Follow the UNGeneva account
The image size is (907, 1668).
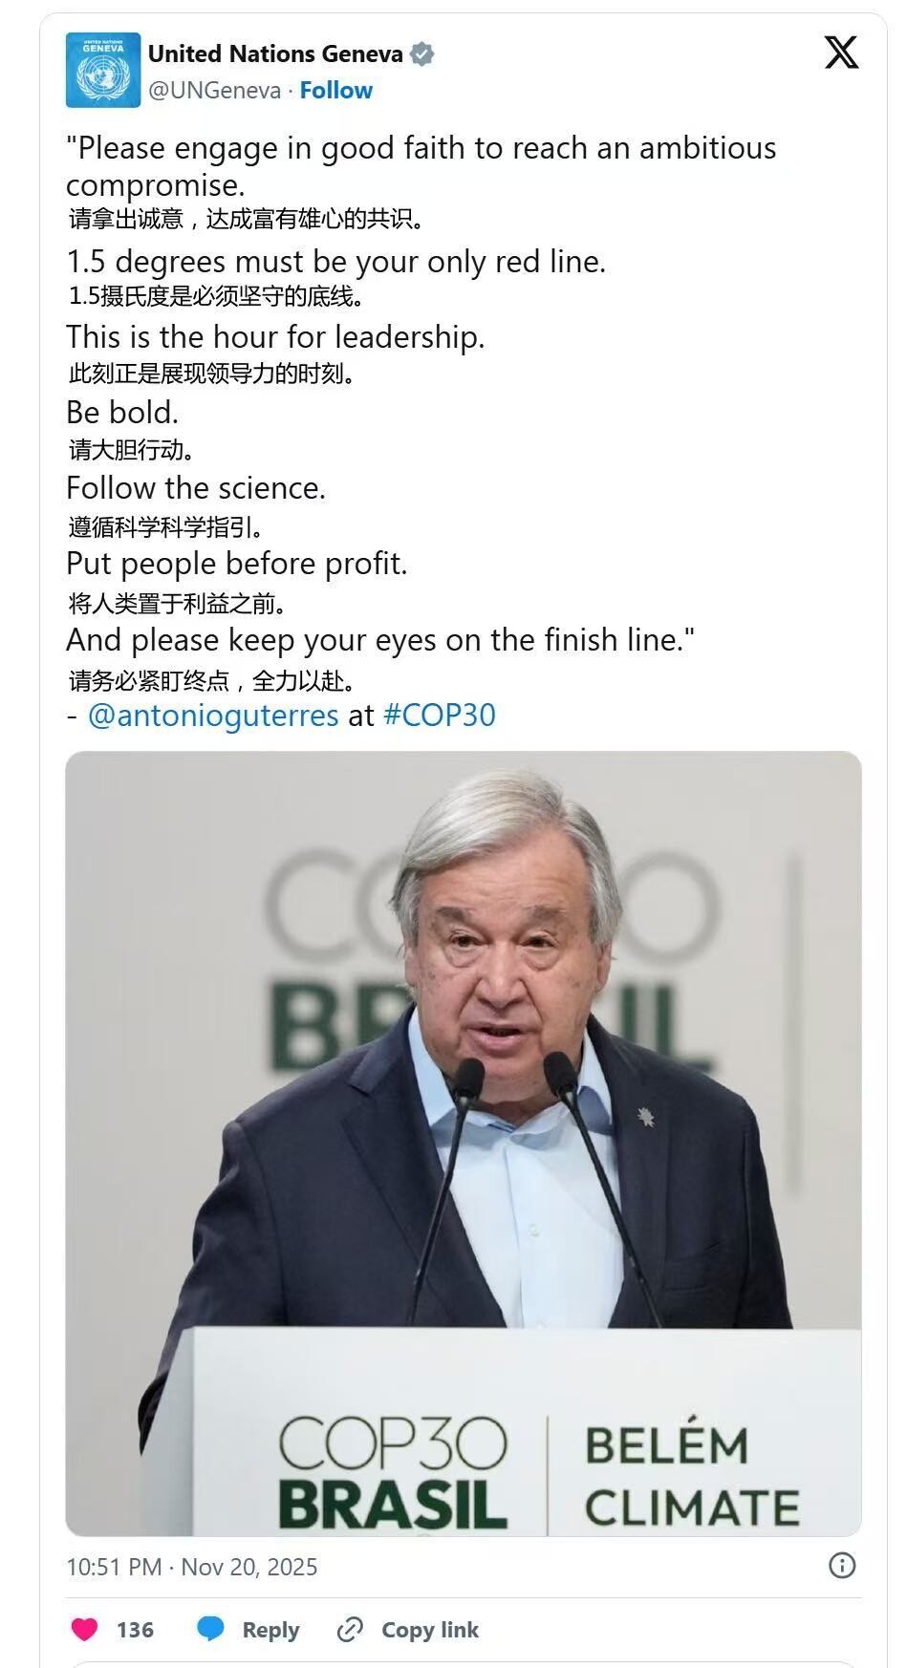point(335,91)
